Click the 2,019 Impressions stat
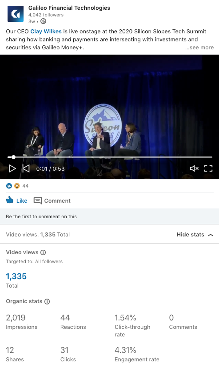The width and height of the screenshot is (219, 372). click(22, 322)
